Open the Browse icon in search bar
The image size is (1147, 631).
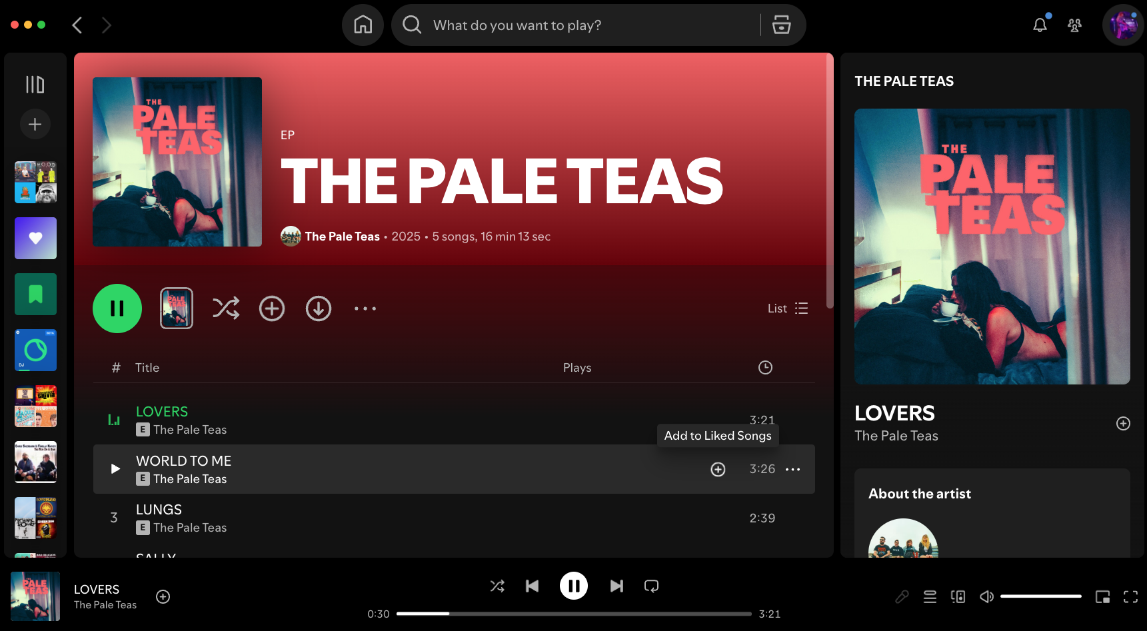click(781, 25)
